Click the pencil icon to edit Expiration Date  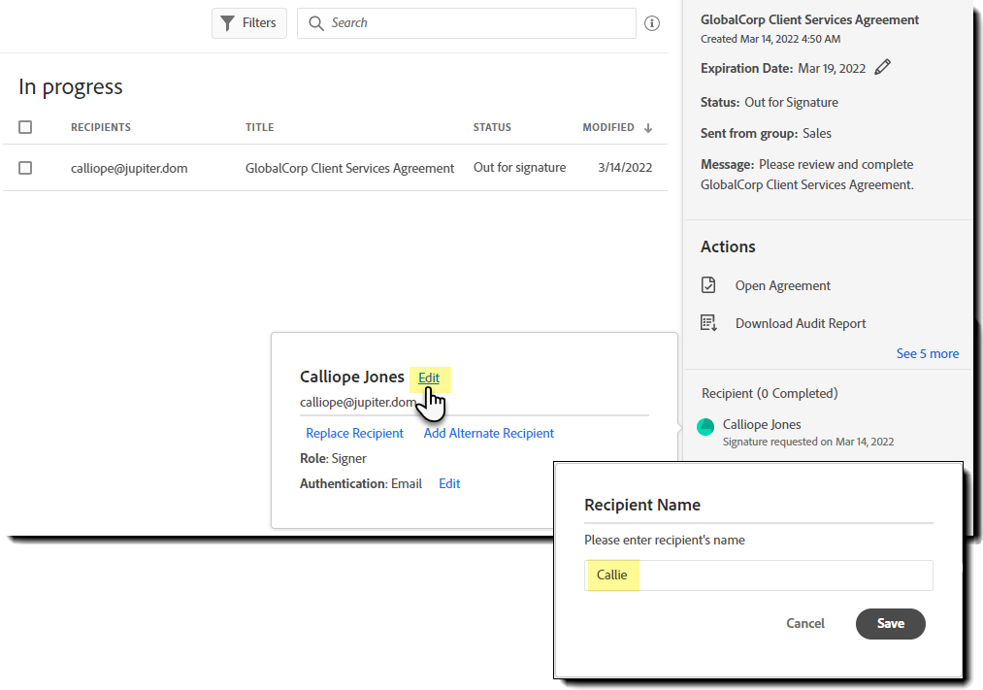click(882, 67)
